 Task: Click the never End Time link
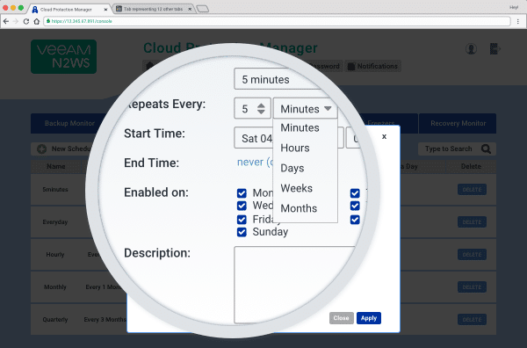[x=256, y=162]
